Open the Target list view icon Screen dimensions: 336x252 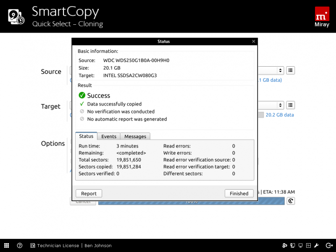(x=290, y=105)
